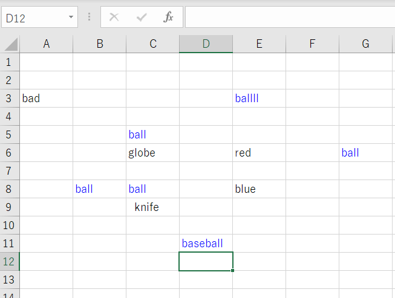Click the cell containing "knife"
This screenshot has width=395, height=298.
pyautogui.click(x=152, y=207)
